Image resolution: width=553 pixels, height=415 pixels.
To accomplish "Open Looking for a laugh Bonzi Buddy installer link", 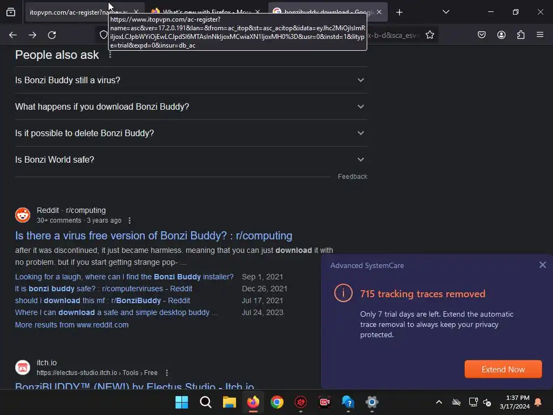I will 124,277.
